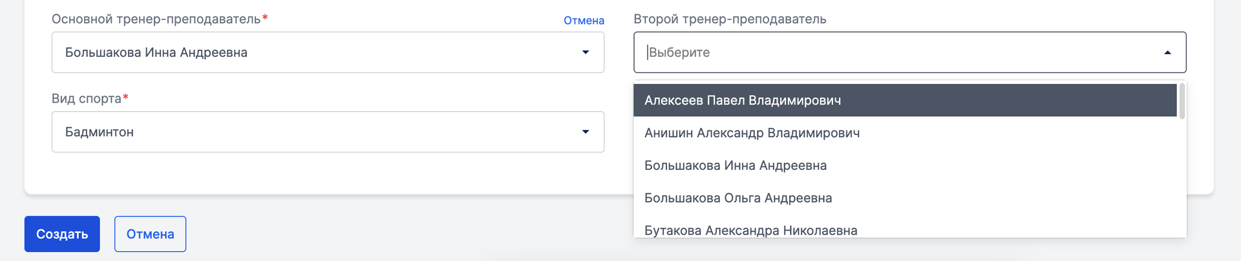Click the dropdown arrow of Основной тренер-преподаватель
The height and width of the screenshot is (261, 1241).
[x=586, y=52]
